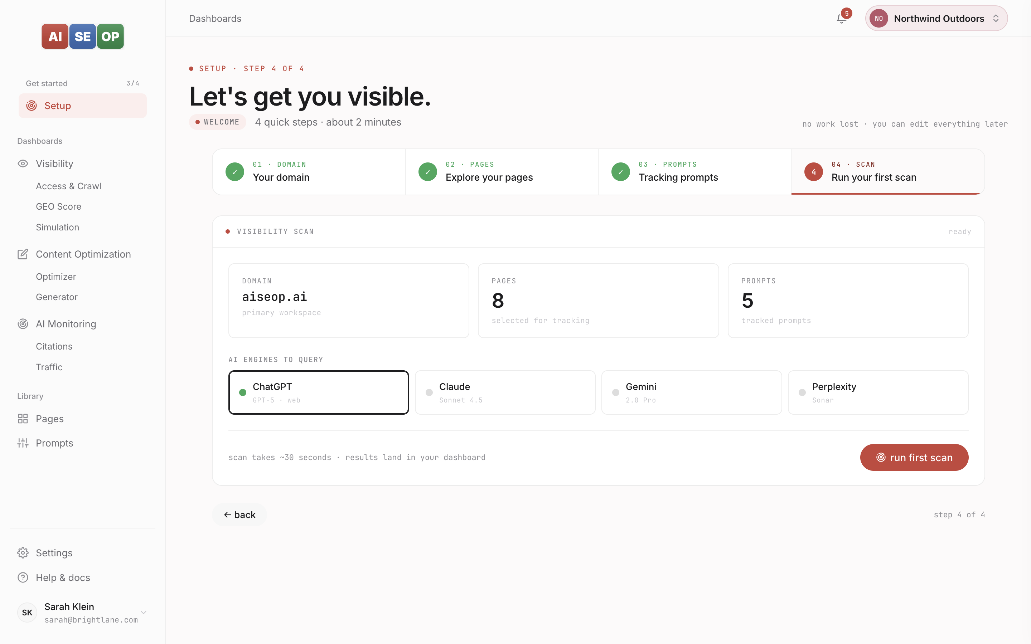This screenshot has width=1031, height=644.
Task: Click the SE logo tile
Action: pos(83,36)
